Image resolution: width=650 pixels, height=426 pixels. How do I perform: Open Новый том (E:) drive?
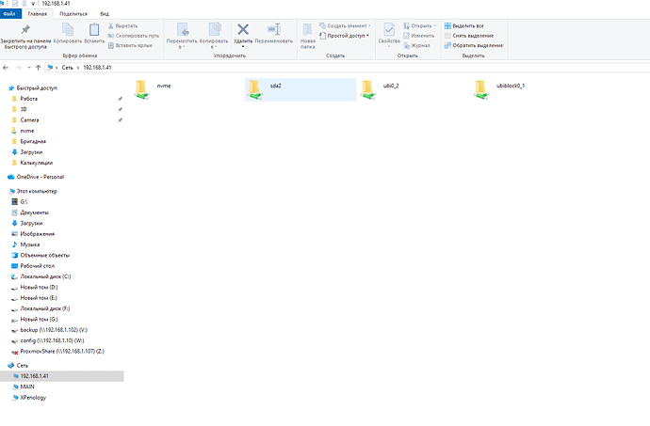point(39,298)
